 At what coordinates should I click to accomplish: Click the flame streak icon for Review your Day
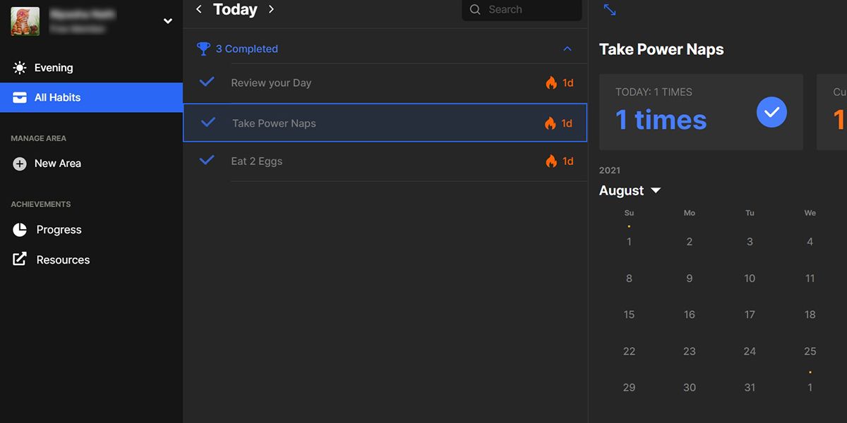[551, 82]
